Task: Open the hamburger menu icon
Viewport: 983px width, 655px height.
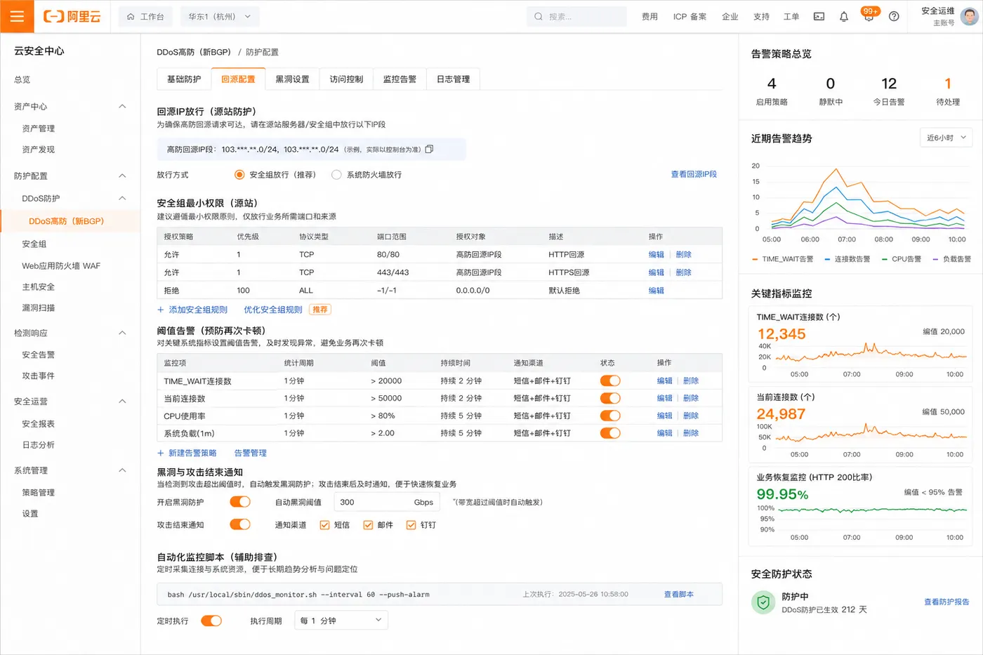Action: click(x=17, y=16)
